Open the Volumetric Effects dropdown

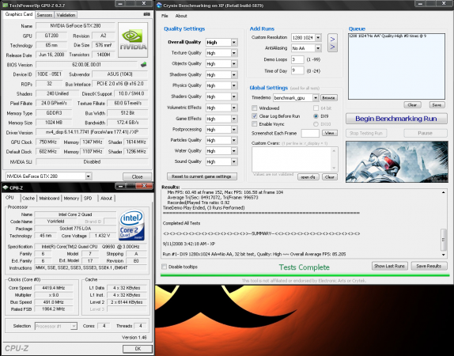coord(234,108)
